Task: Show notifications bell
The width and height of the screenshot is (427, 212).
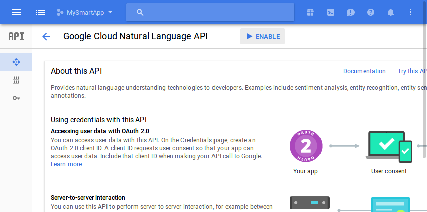Action: [x=391, y=12]
